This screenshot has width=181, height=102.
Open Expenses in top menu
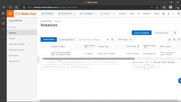(x=122, y=14)
